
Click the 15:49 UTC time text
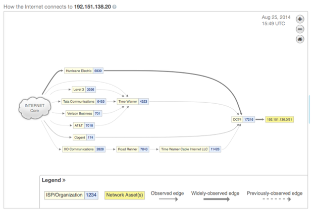click(273, 24)
